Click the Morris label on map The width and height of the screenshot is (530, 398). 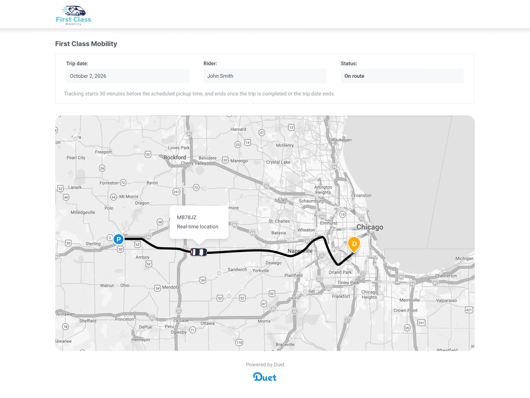[x=264, y=321]
